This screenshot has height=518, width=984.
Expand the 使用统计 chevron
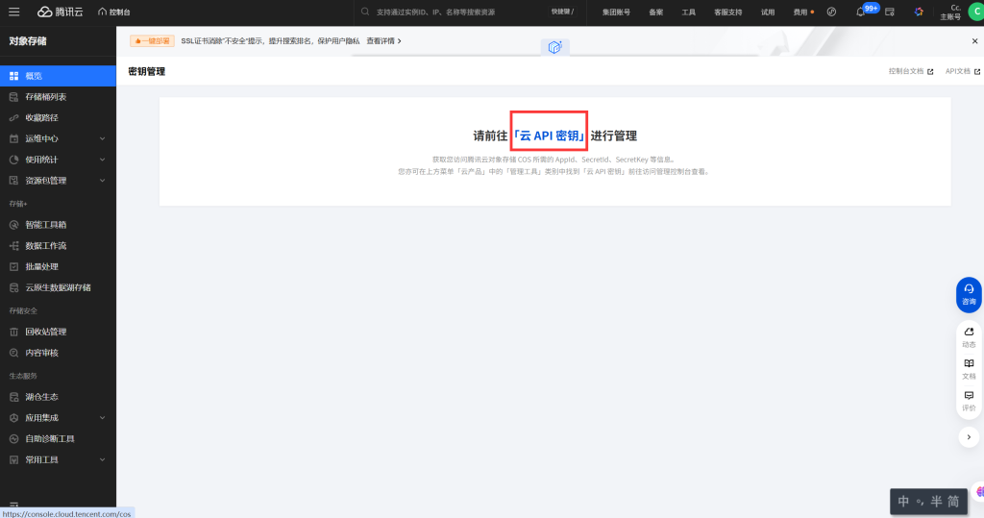click(x=102, y=160)
